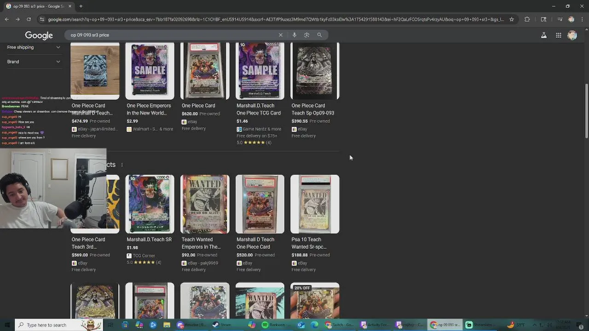Open Chrome's three-dot menu
The width and height of the screenshot is (589, 331).
click(x=581, y=19)
